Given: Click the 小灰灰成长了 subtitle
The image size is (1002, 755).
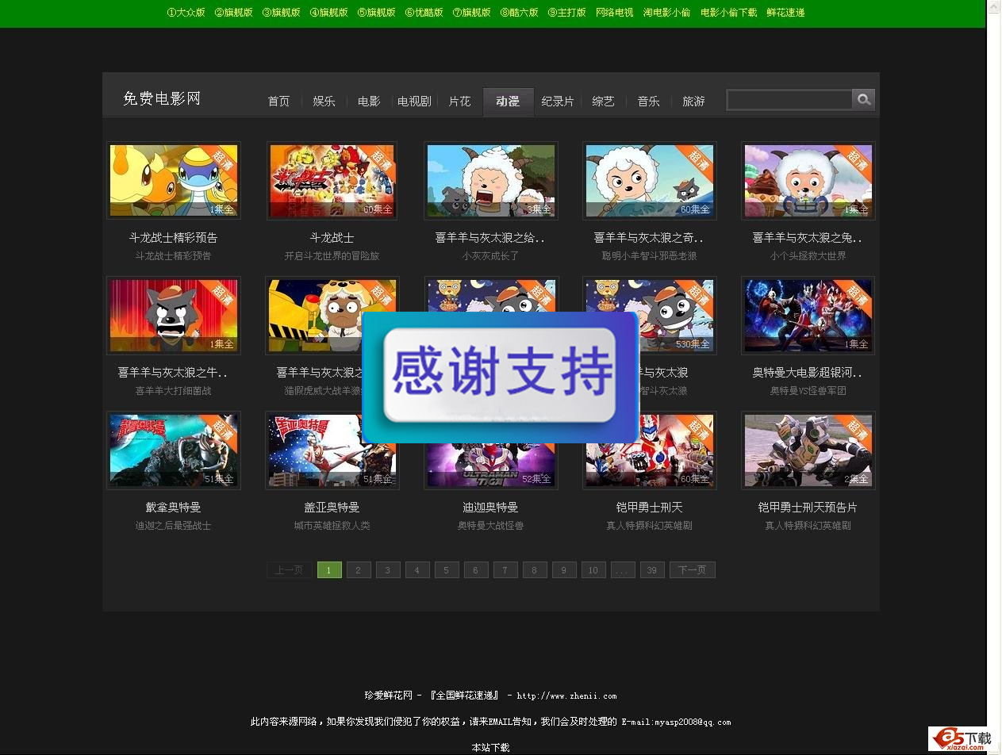Looking at the screenshot, I should click(491, 256).
